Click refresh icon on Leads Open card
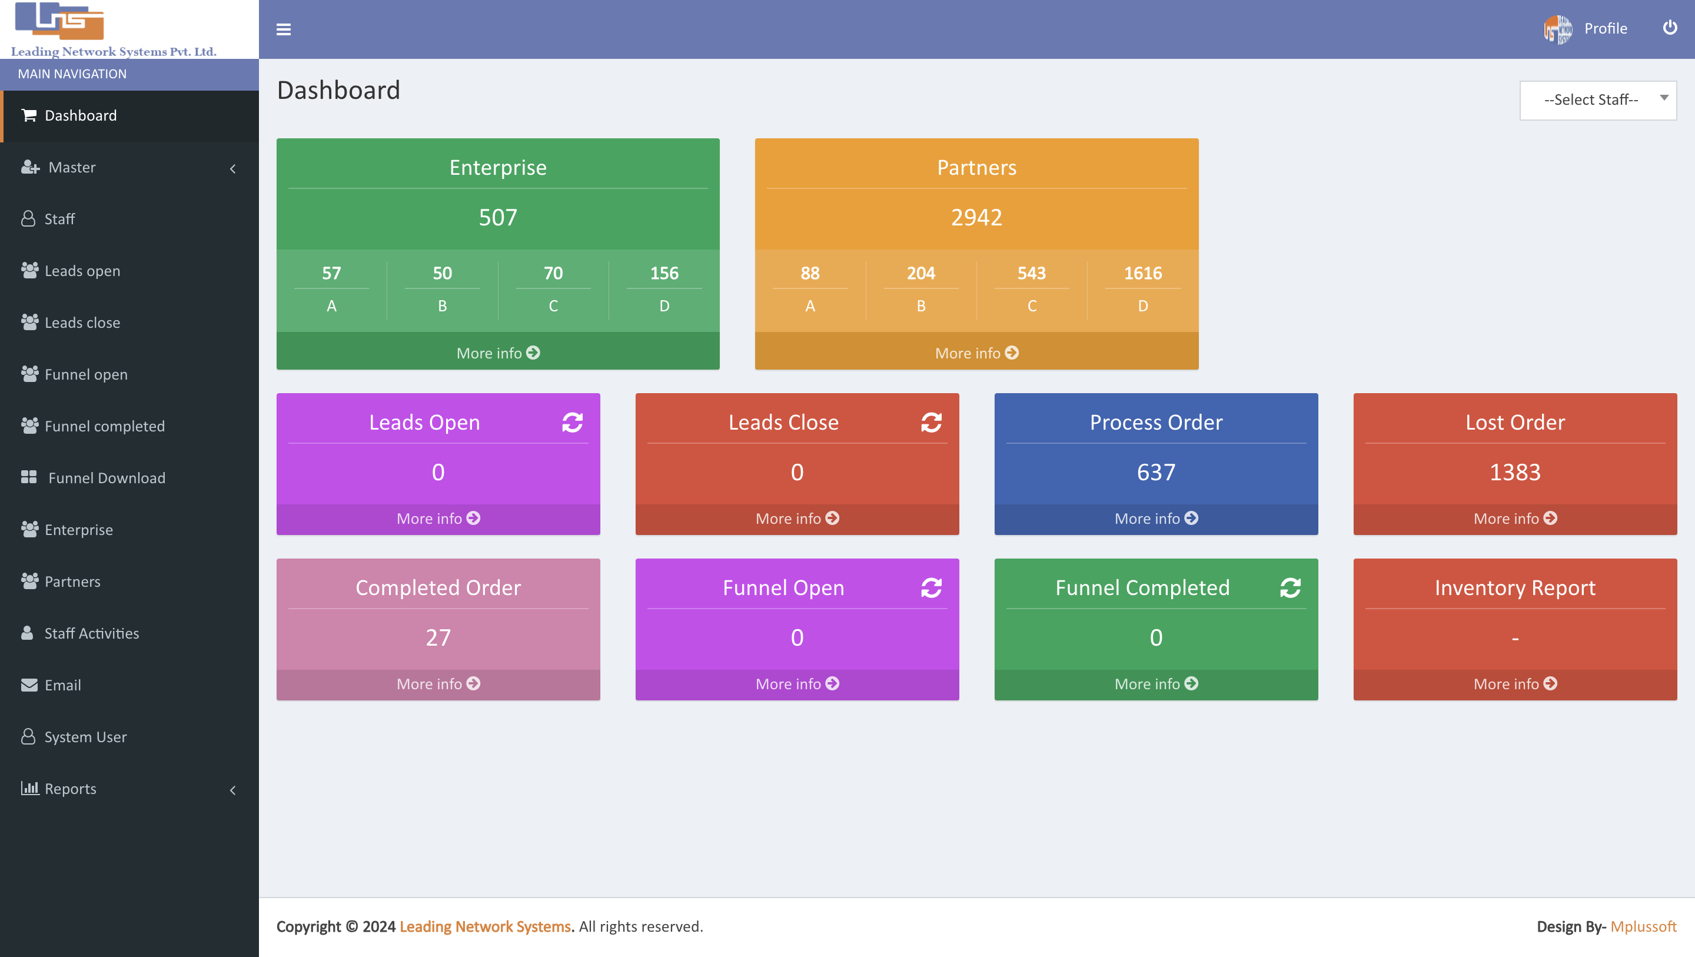1695x957 pixels. (573, 421)
